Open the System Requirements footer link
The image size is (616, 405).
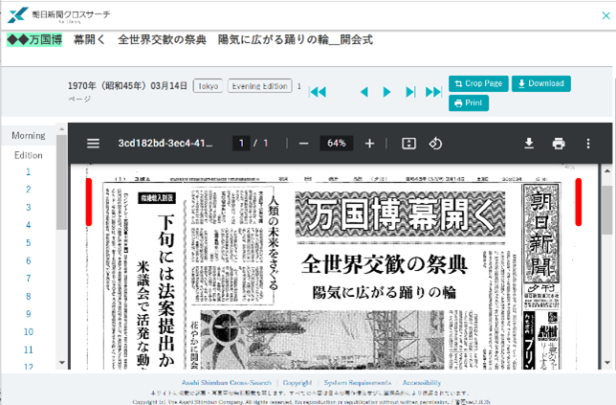pos(358,383)
